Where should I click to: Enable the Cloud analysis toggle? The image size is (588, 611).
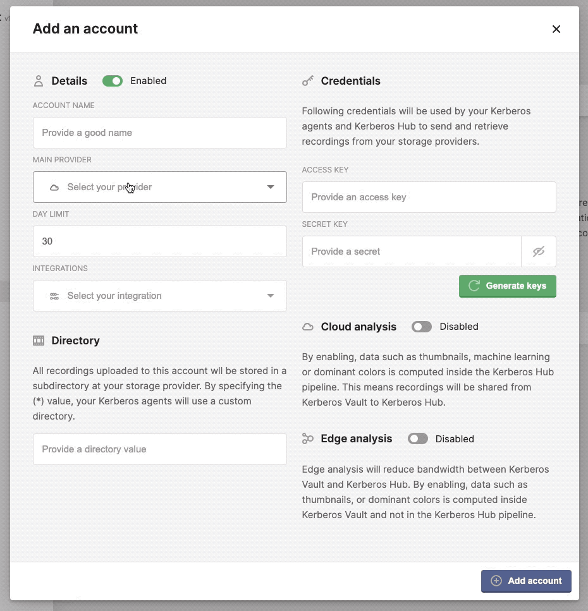(x=421, y=327)
